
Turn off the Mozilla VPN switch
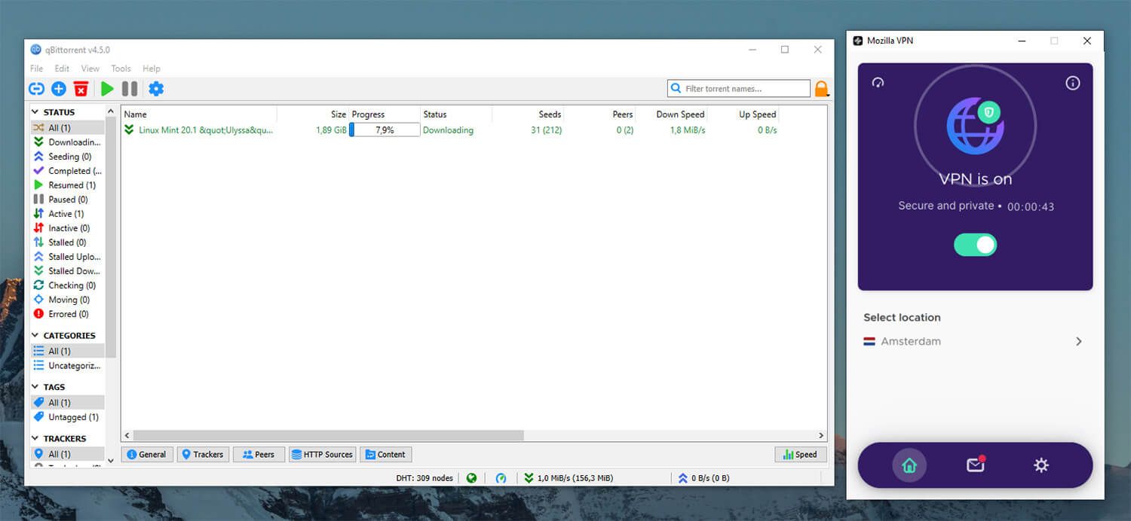(975, 245)
